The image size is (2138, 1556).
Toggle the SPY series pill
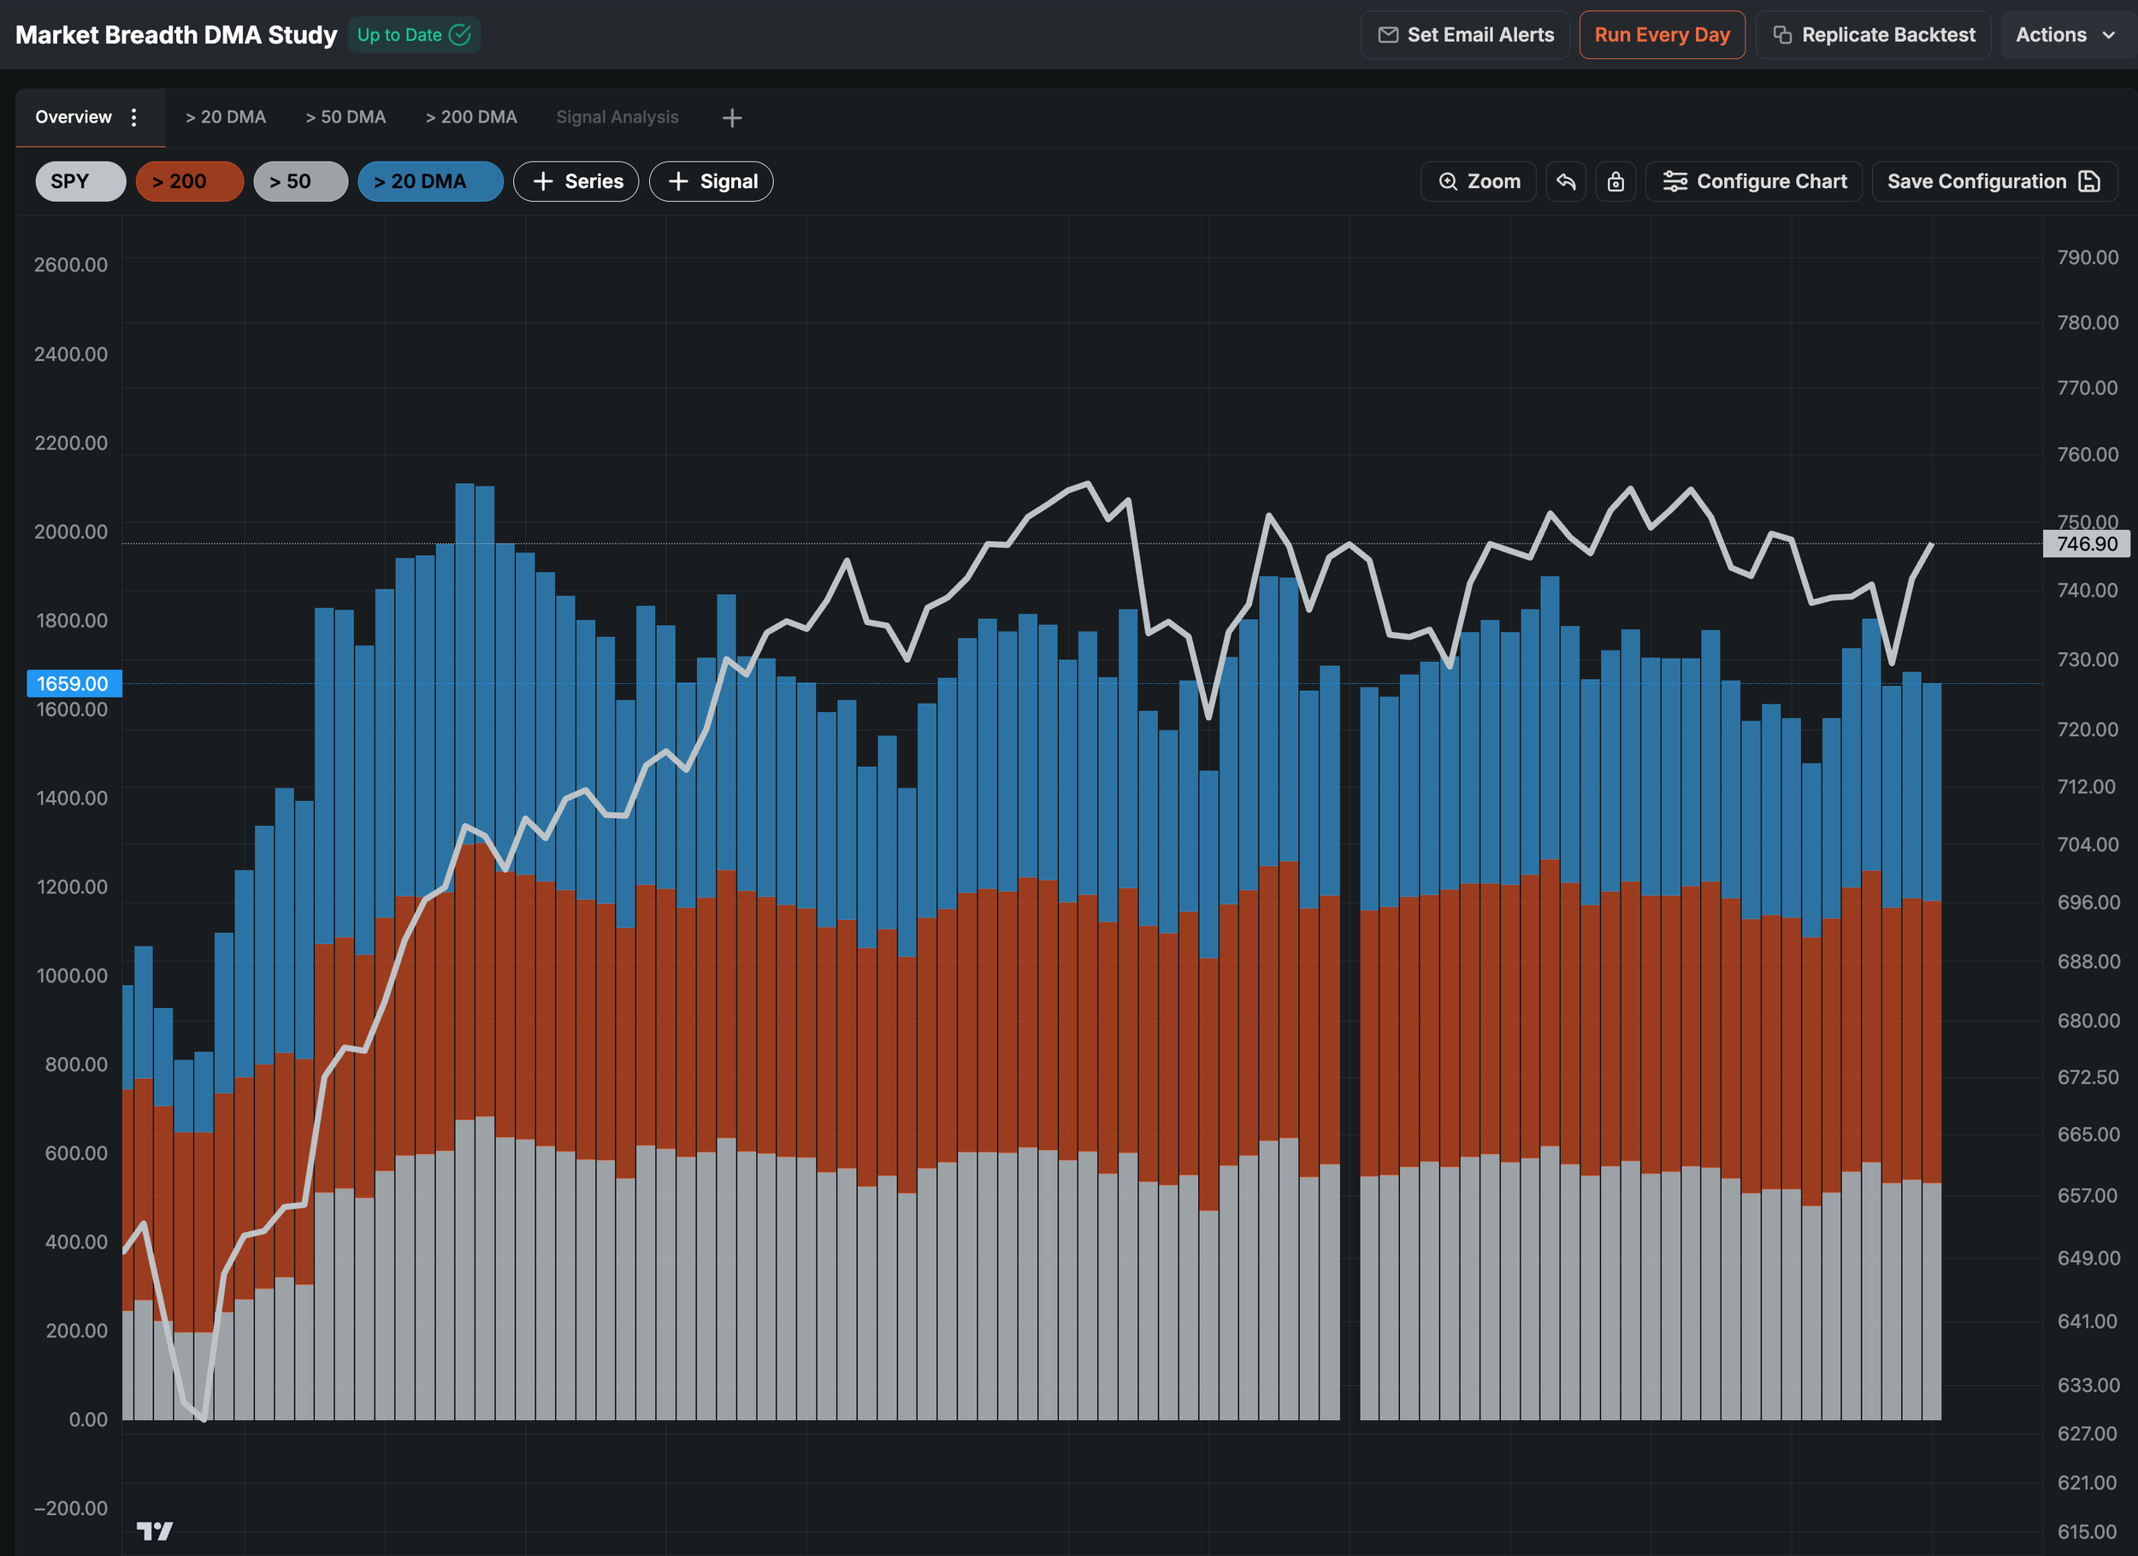80,182
